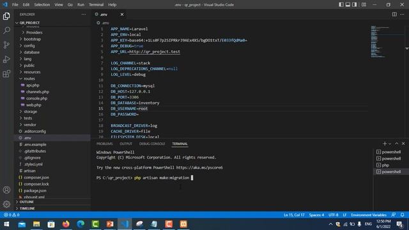The width and height of the screenshot is (409, 230).
Task: Change end of line sequence LF
Action: click(x=344, y=215)
